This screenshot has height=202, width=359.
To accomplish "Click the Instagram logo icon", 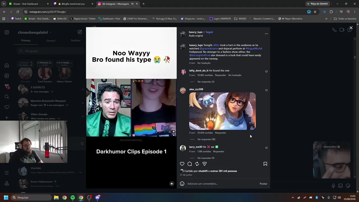I will 7,32.
